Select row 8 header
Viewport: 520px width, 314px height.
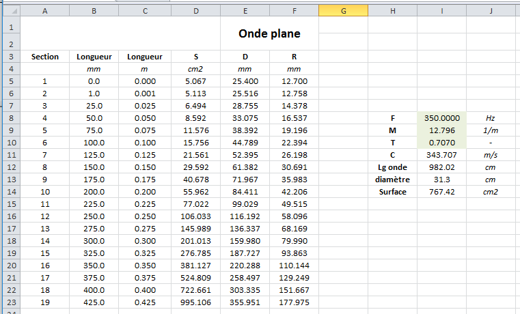click(12, 118)
